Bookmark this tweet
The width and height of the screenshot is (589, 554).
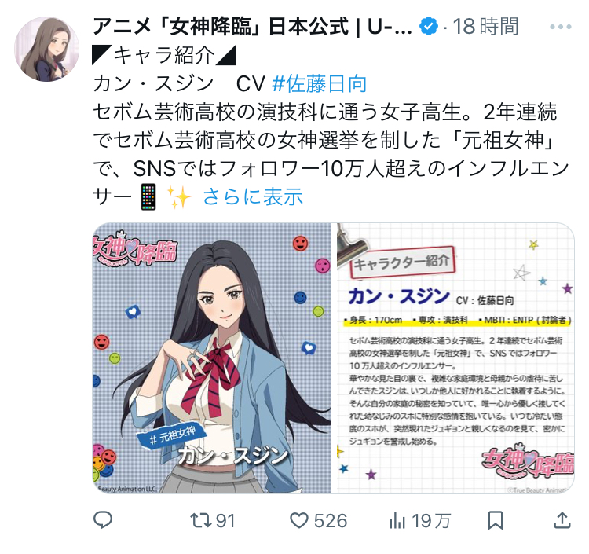(x=496, y=521)
